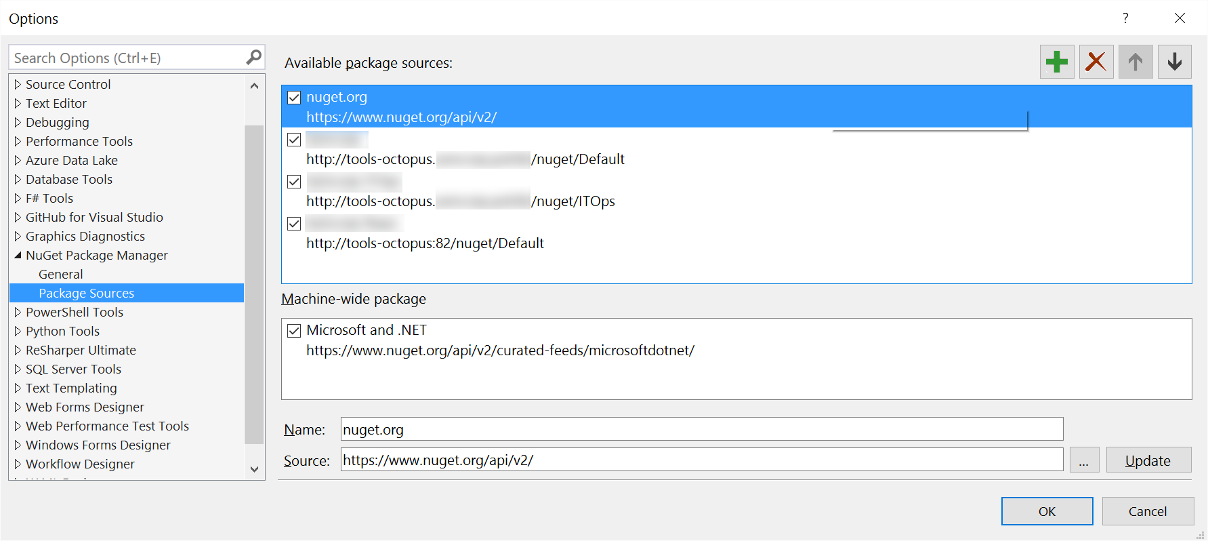Expand the GitHub for Visual Studio node
Screen dimensions: 1208x541
18,218
